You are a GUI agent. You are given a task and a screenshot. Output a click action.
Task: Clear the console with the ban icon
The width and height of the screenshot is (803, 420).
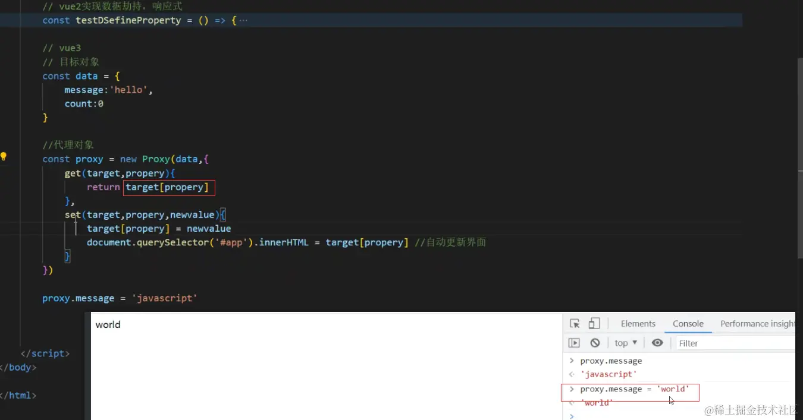click(595, 343)
